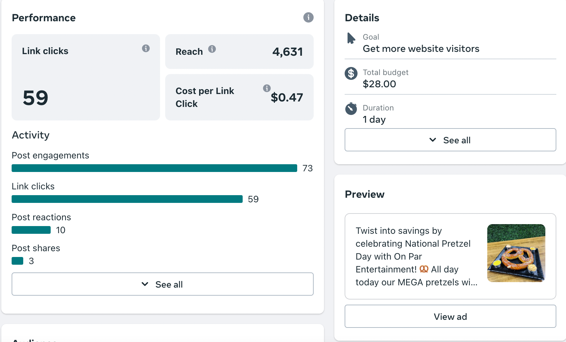This screenshot has width=566, height=342.
Task: Expand Details with See all button
Action: [450, 140]
